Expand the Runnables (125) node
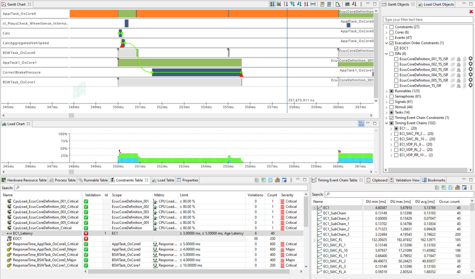The width and height of the screenshot is (475, 279). point(387,91)
